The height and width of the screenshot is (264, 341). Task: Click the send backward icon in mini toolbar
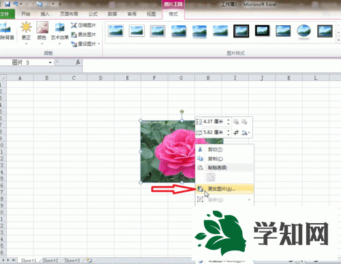244,122
